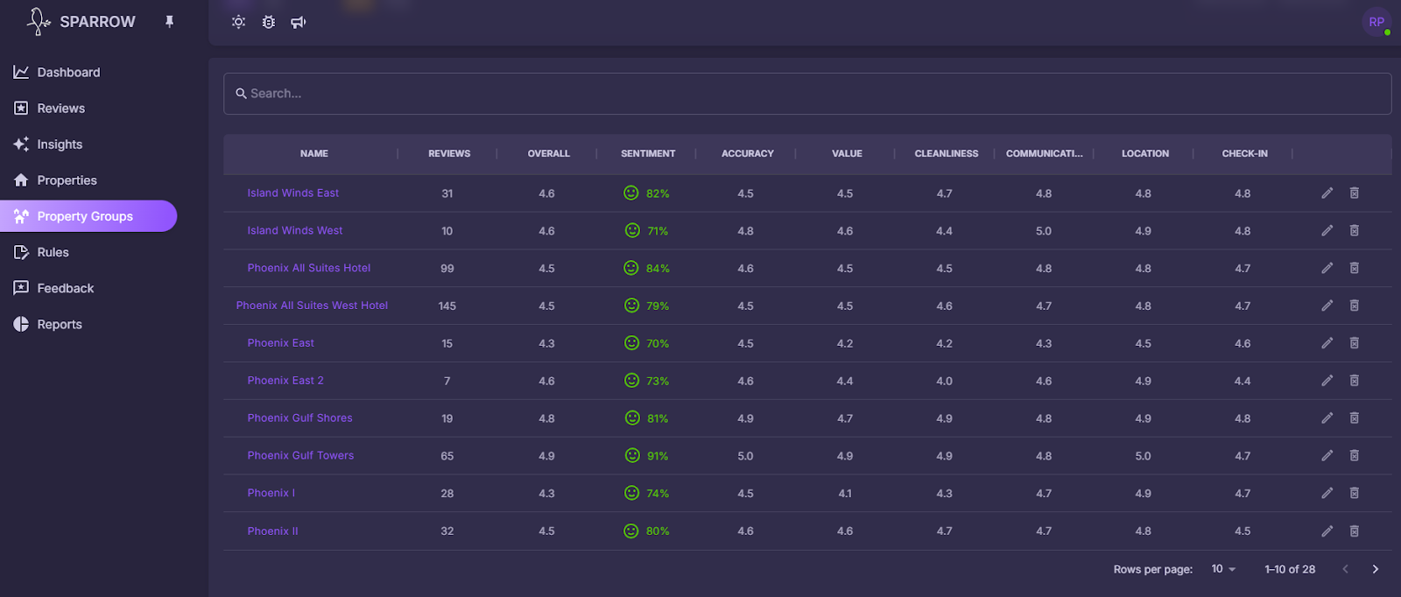
Task: Focus the Search input field
Action: click(807, 94)
